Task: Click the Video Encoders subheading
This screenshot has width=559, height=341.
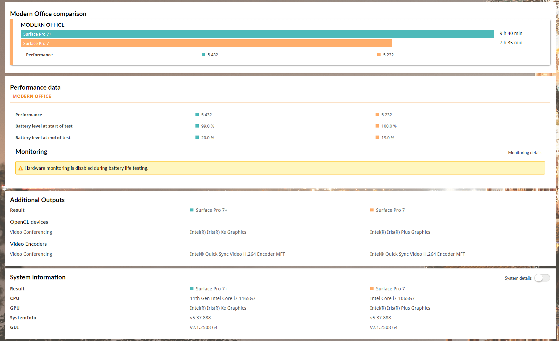Action: [28, 244]
